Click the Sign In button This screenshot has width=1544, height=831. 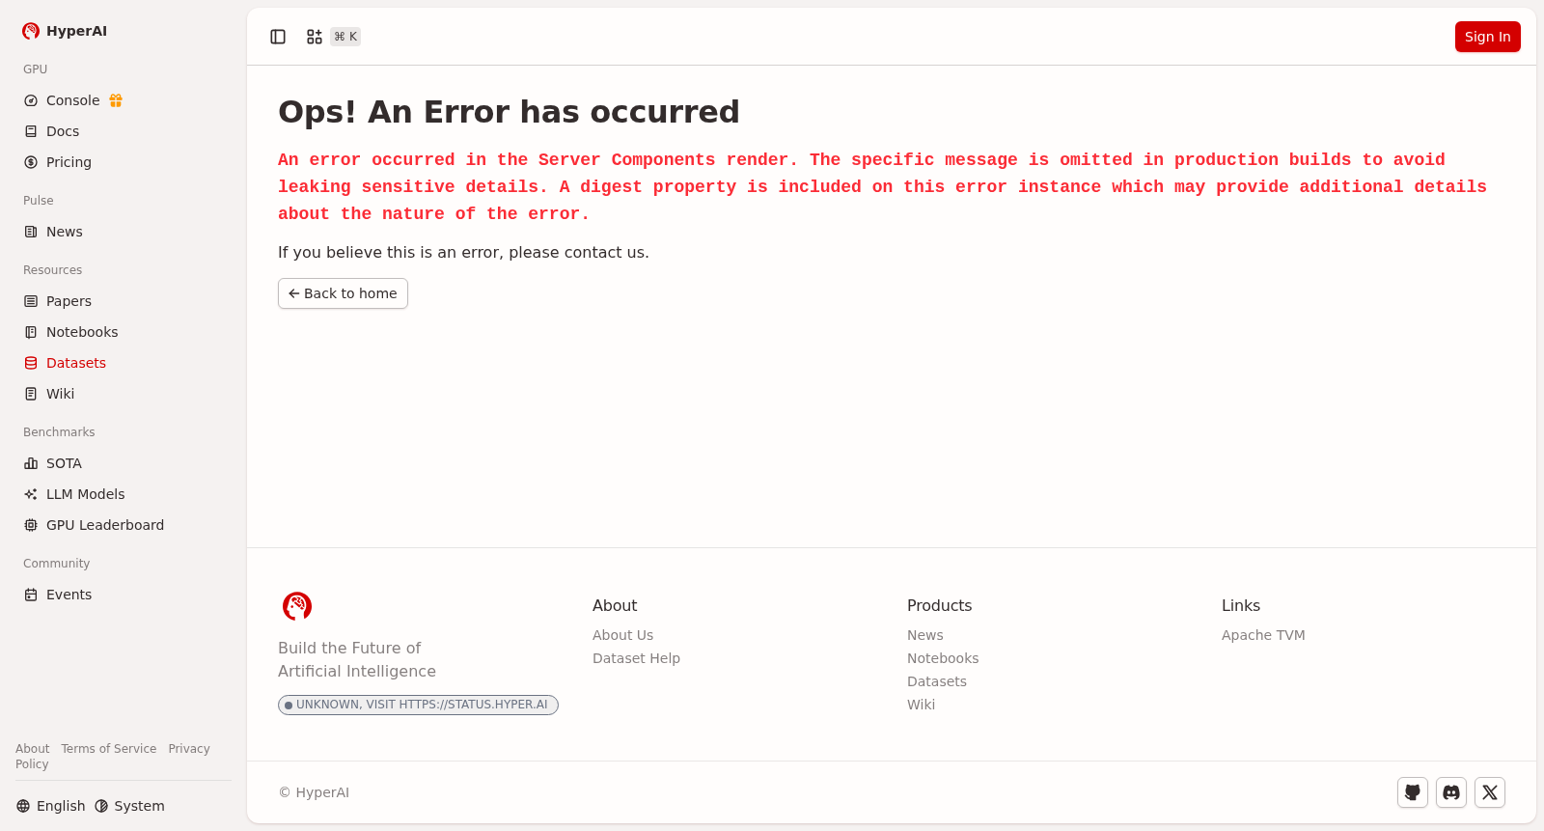[x=1487, y=37]
